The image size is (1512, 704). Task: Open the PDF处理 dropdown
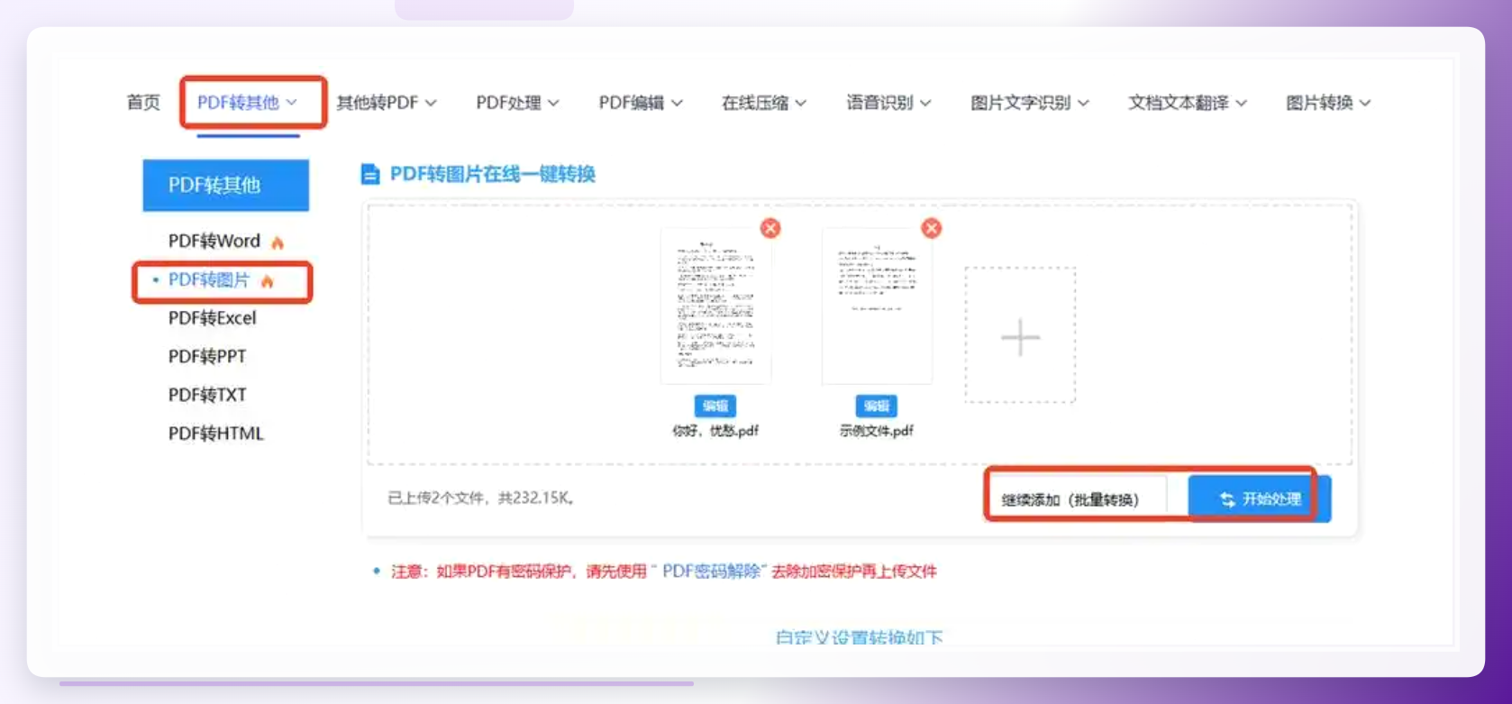(517, 103)
